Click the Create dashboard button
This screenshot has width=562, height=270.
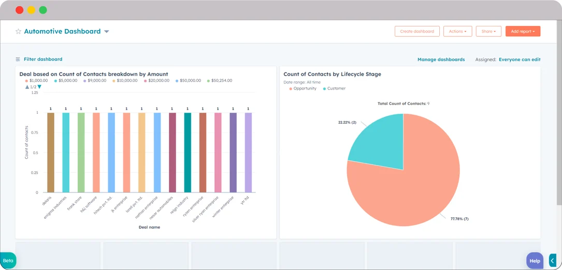tap(417, 31)
